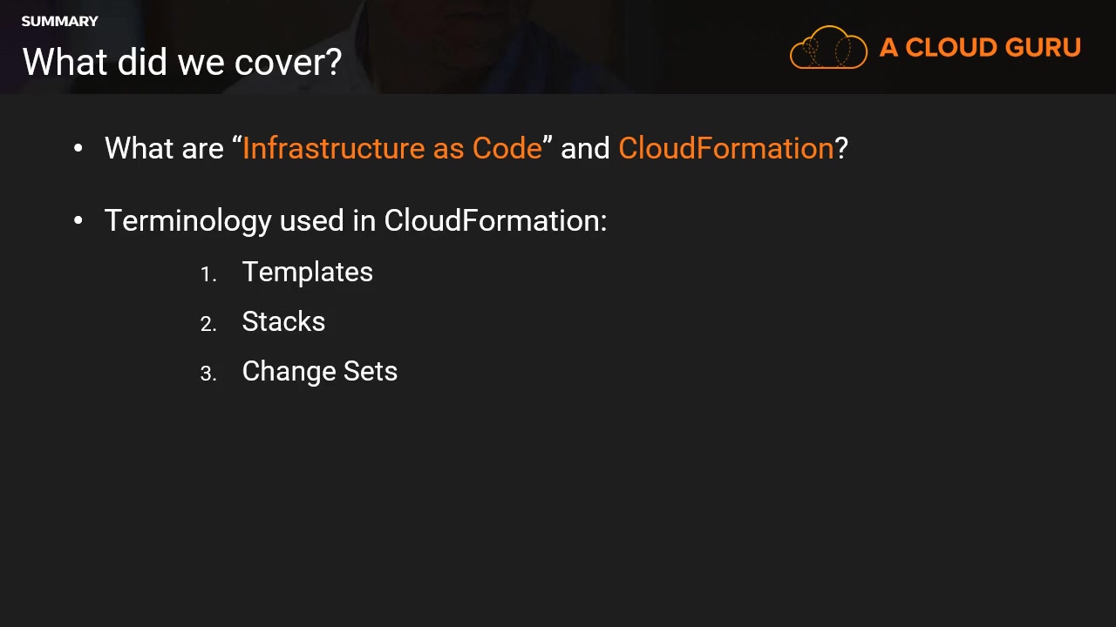The width and height of the screenshot is (1116, 627).
Task: Click the bullet dot before "What are"
Action: (x=78, y=148)
